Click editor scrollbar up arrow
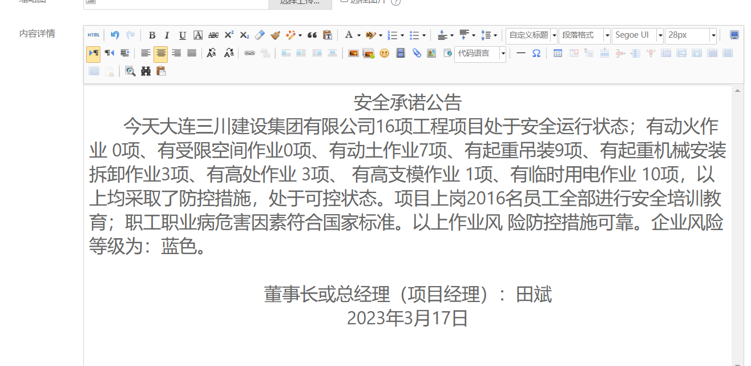Viewport: 751px width, 366px height. [737, 91]
